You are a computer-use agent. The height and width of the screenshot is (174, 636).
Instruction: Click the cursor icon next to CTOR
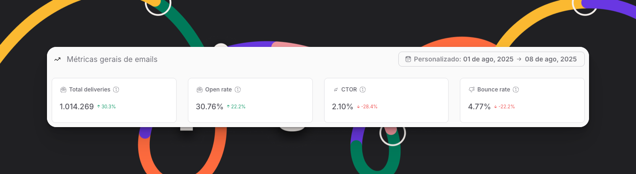click(335, 90)
